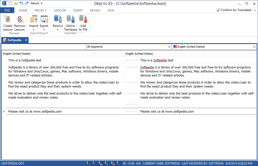Click Add to Termbase icon
This screenshot has width=258, height=166.
tap(71, 19)
